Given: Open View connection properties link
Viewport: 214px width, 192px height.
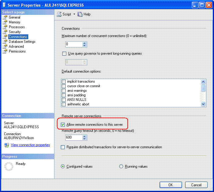Looking at the screenshot, I should tap(30, 145).
